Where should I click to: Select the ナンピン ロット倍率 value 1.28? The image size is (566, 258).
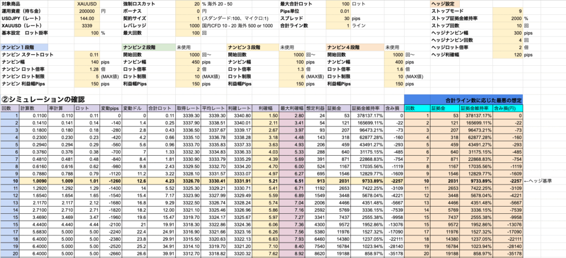pos(87,69)
